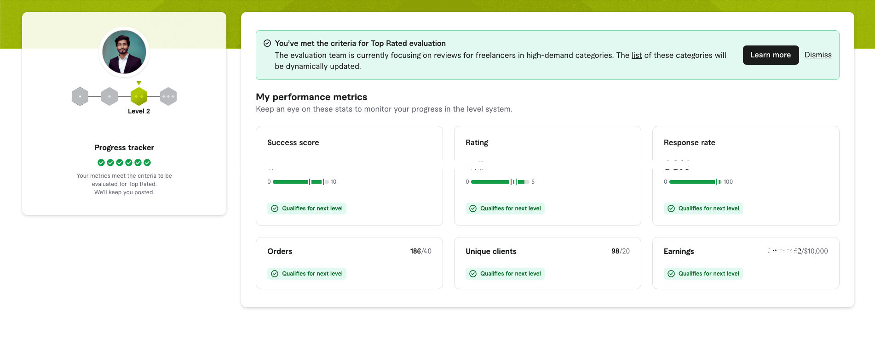This screenshot has width=875, height=338.
Task: Click the check icon in Success score's qualifies badge
Action: (275, 208)
